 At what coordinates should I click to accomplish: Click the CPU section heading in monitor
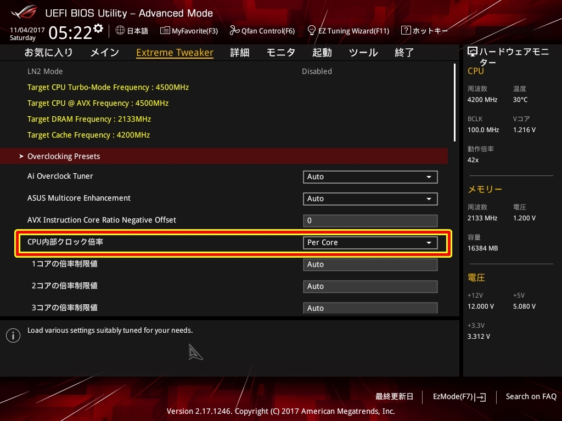click(476, 71)
